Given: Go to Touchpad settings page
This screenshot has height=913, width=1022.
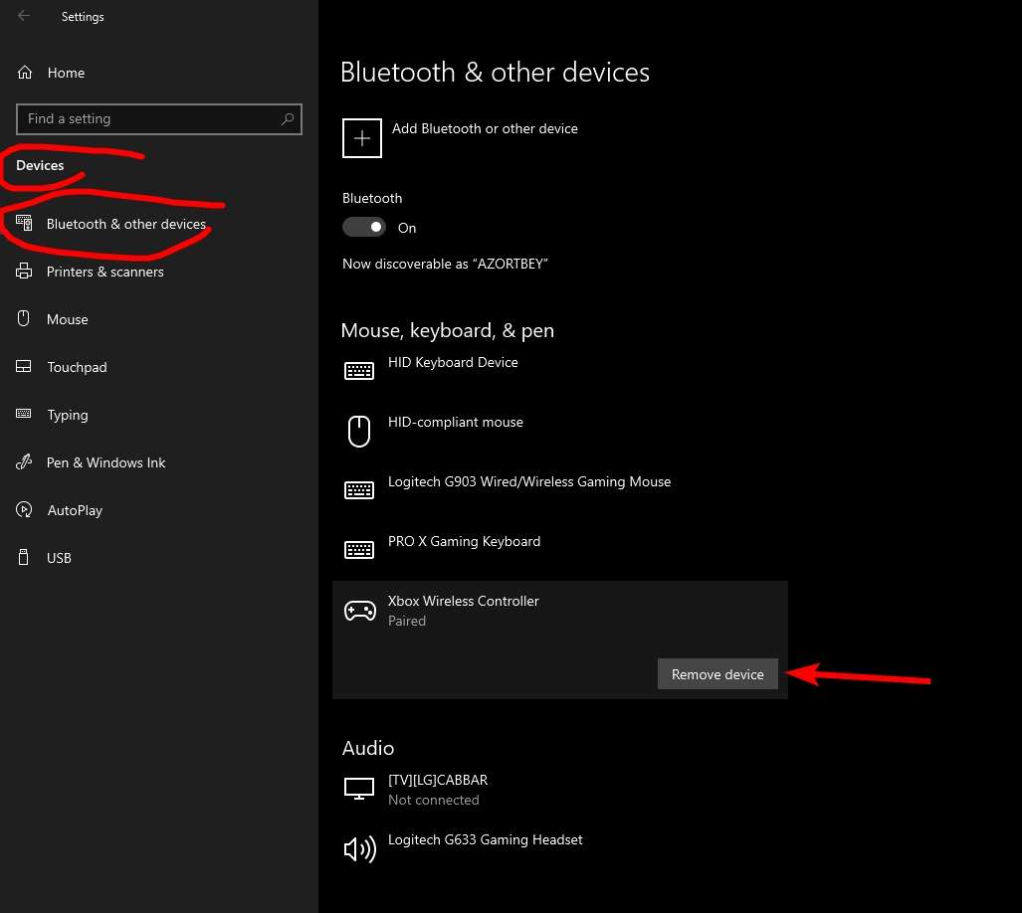Looking at the screenshot, I should point(77,367).
